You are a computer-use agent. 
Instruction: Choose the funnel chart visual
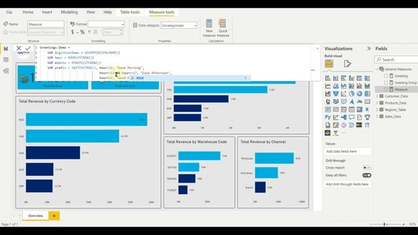(x=336, y=94)
